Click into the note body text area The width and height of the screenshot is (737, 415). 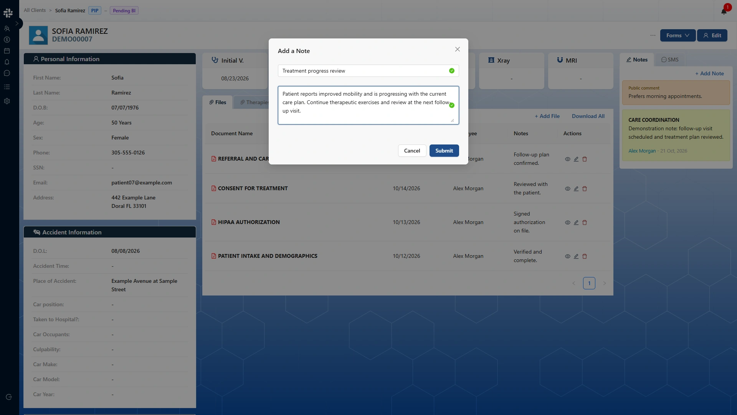coord(368,105)
